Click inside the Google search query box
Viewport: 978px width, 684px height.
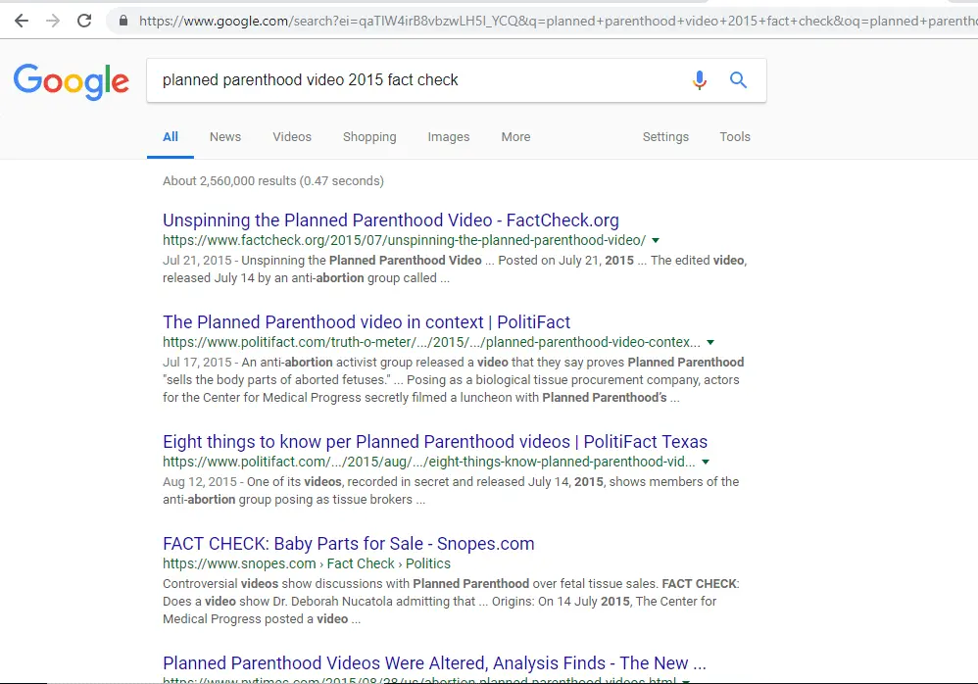pos(412,80)
